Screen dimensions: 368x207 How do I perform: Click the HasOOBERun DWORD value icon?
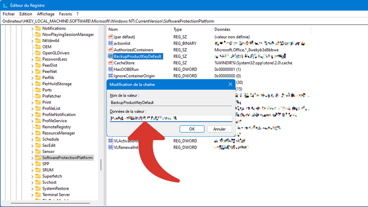pos(110,69)
